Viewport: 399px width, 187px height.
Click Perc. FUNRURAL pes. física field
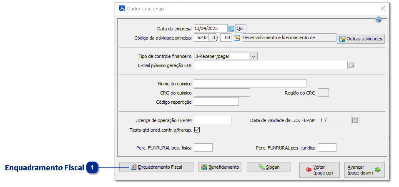pos(203,147)
